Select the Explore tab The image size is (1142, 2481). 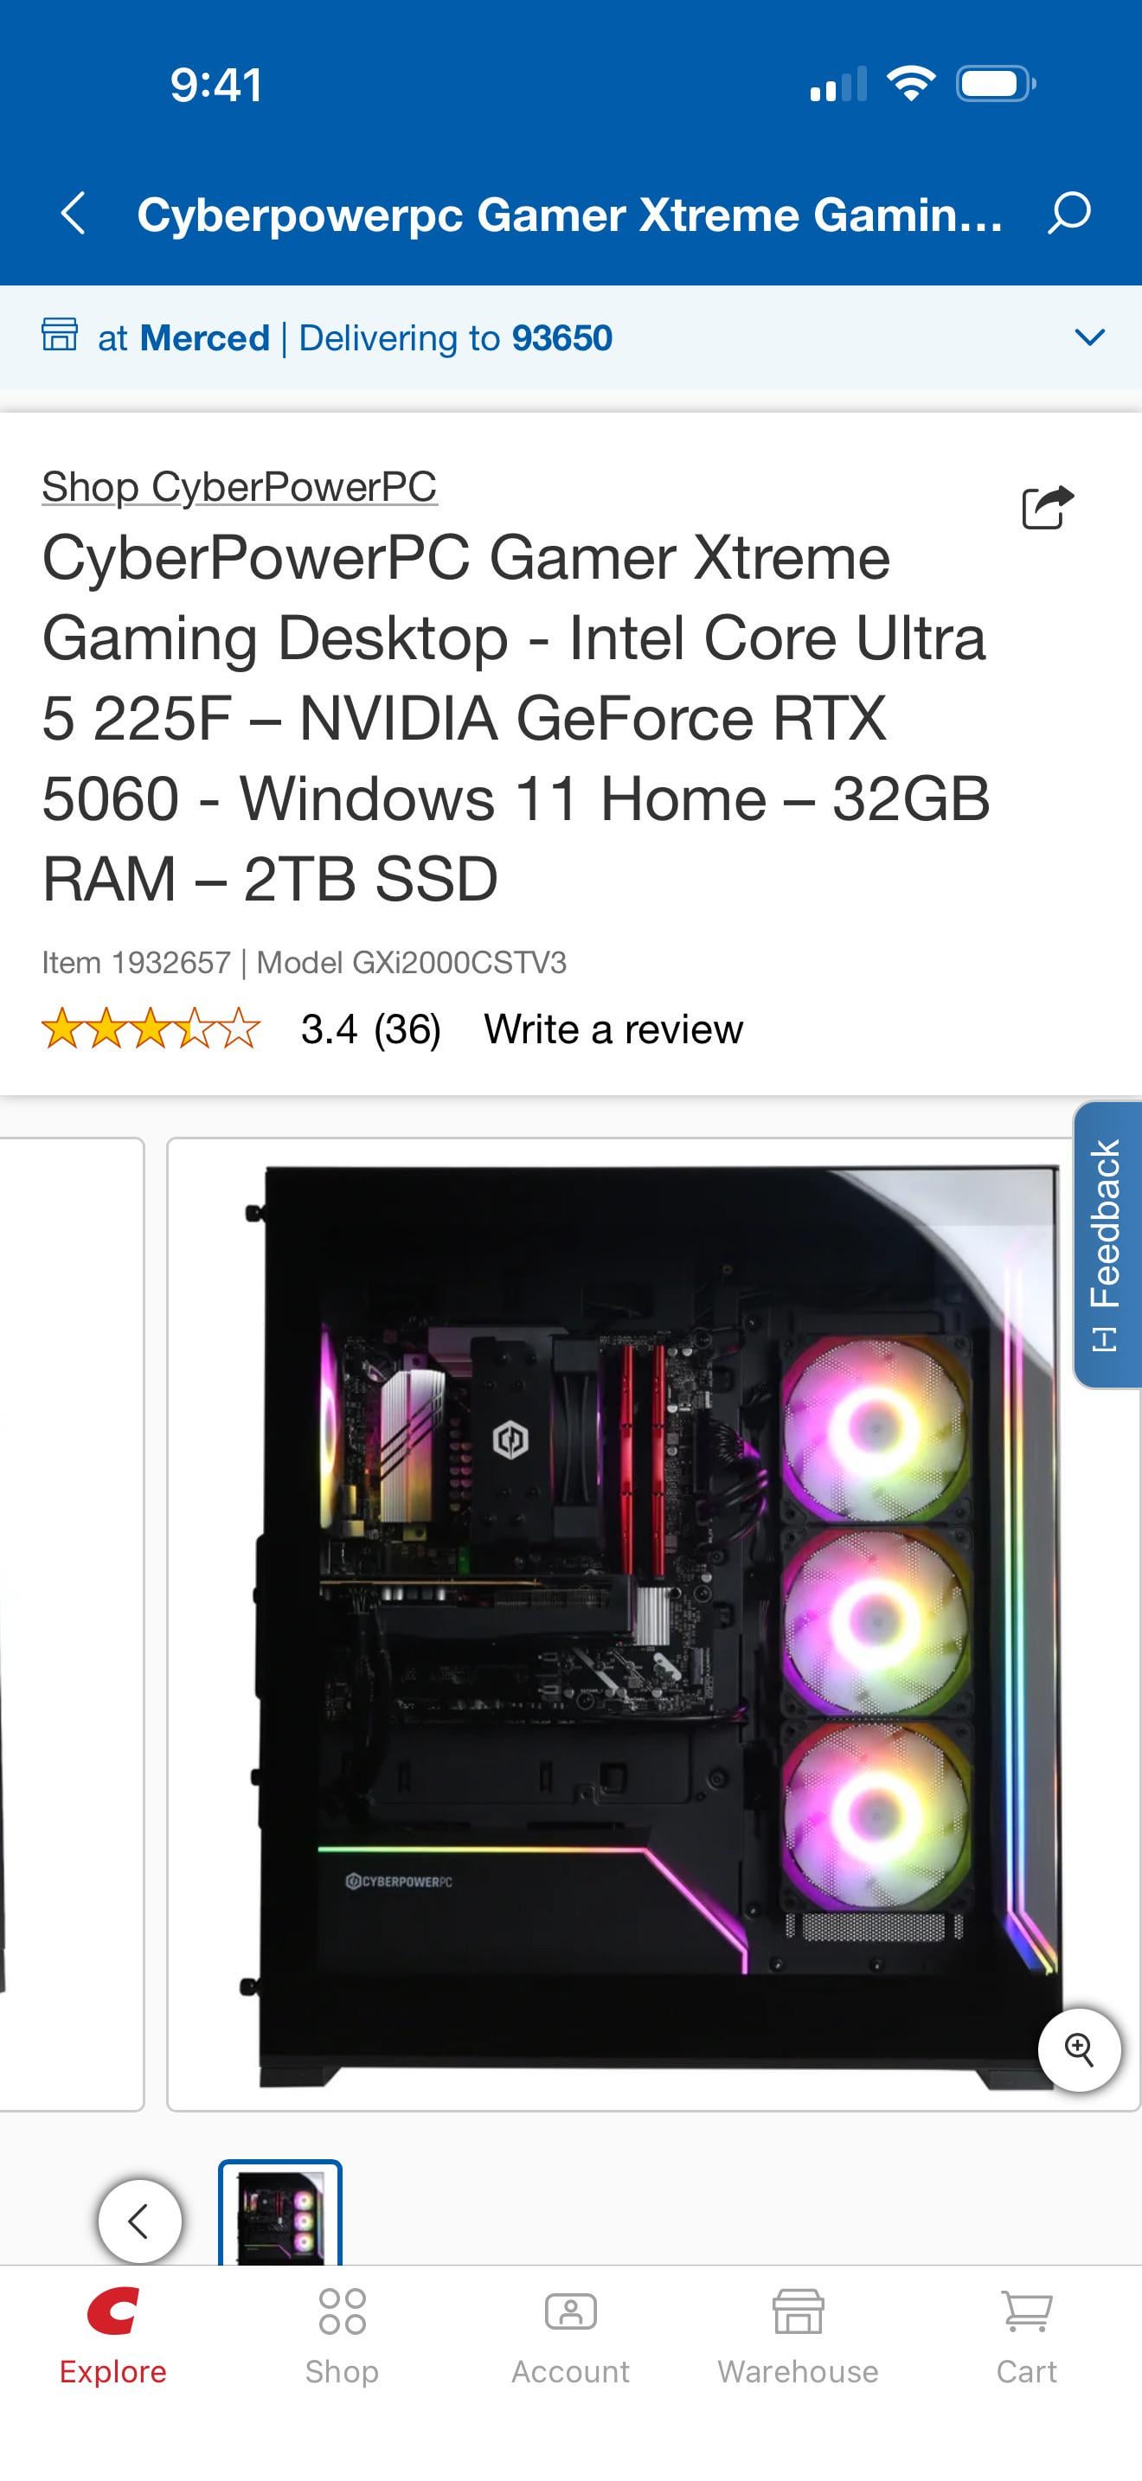pyautogui.click(x=112, y=2336)
